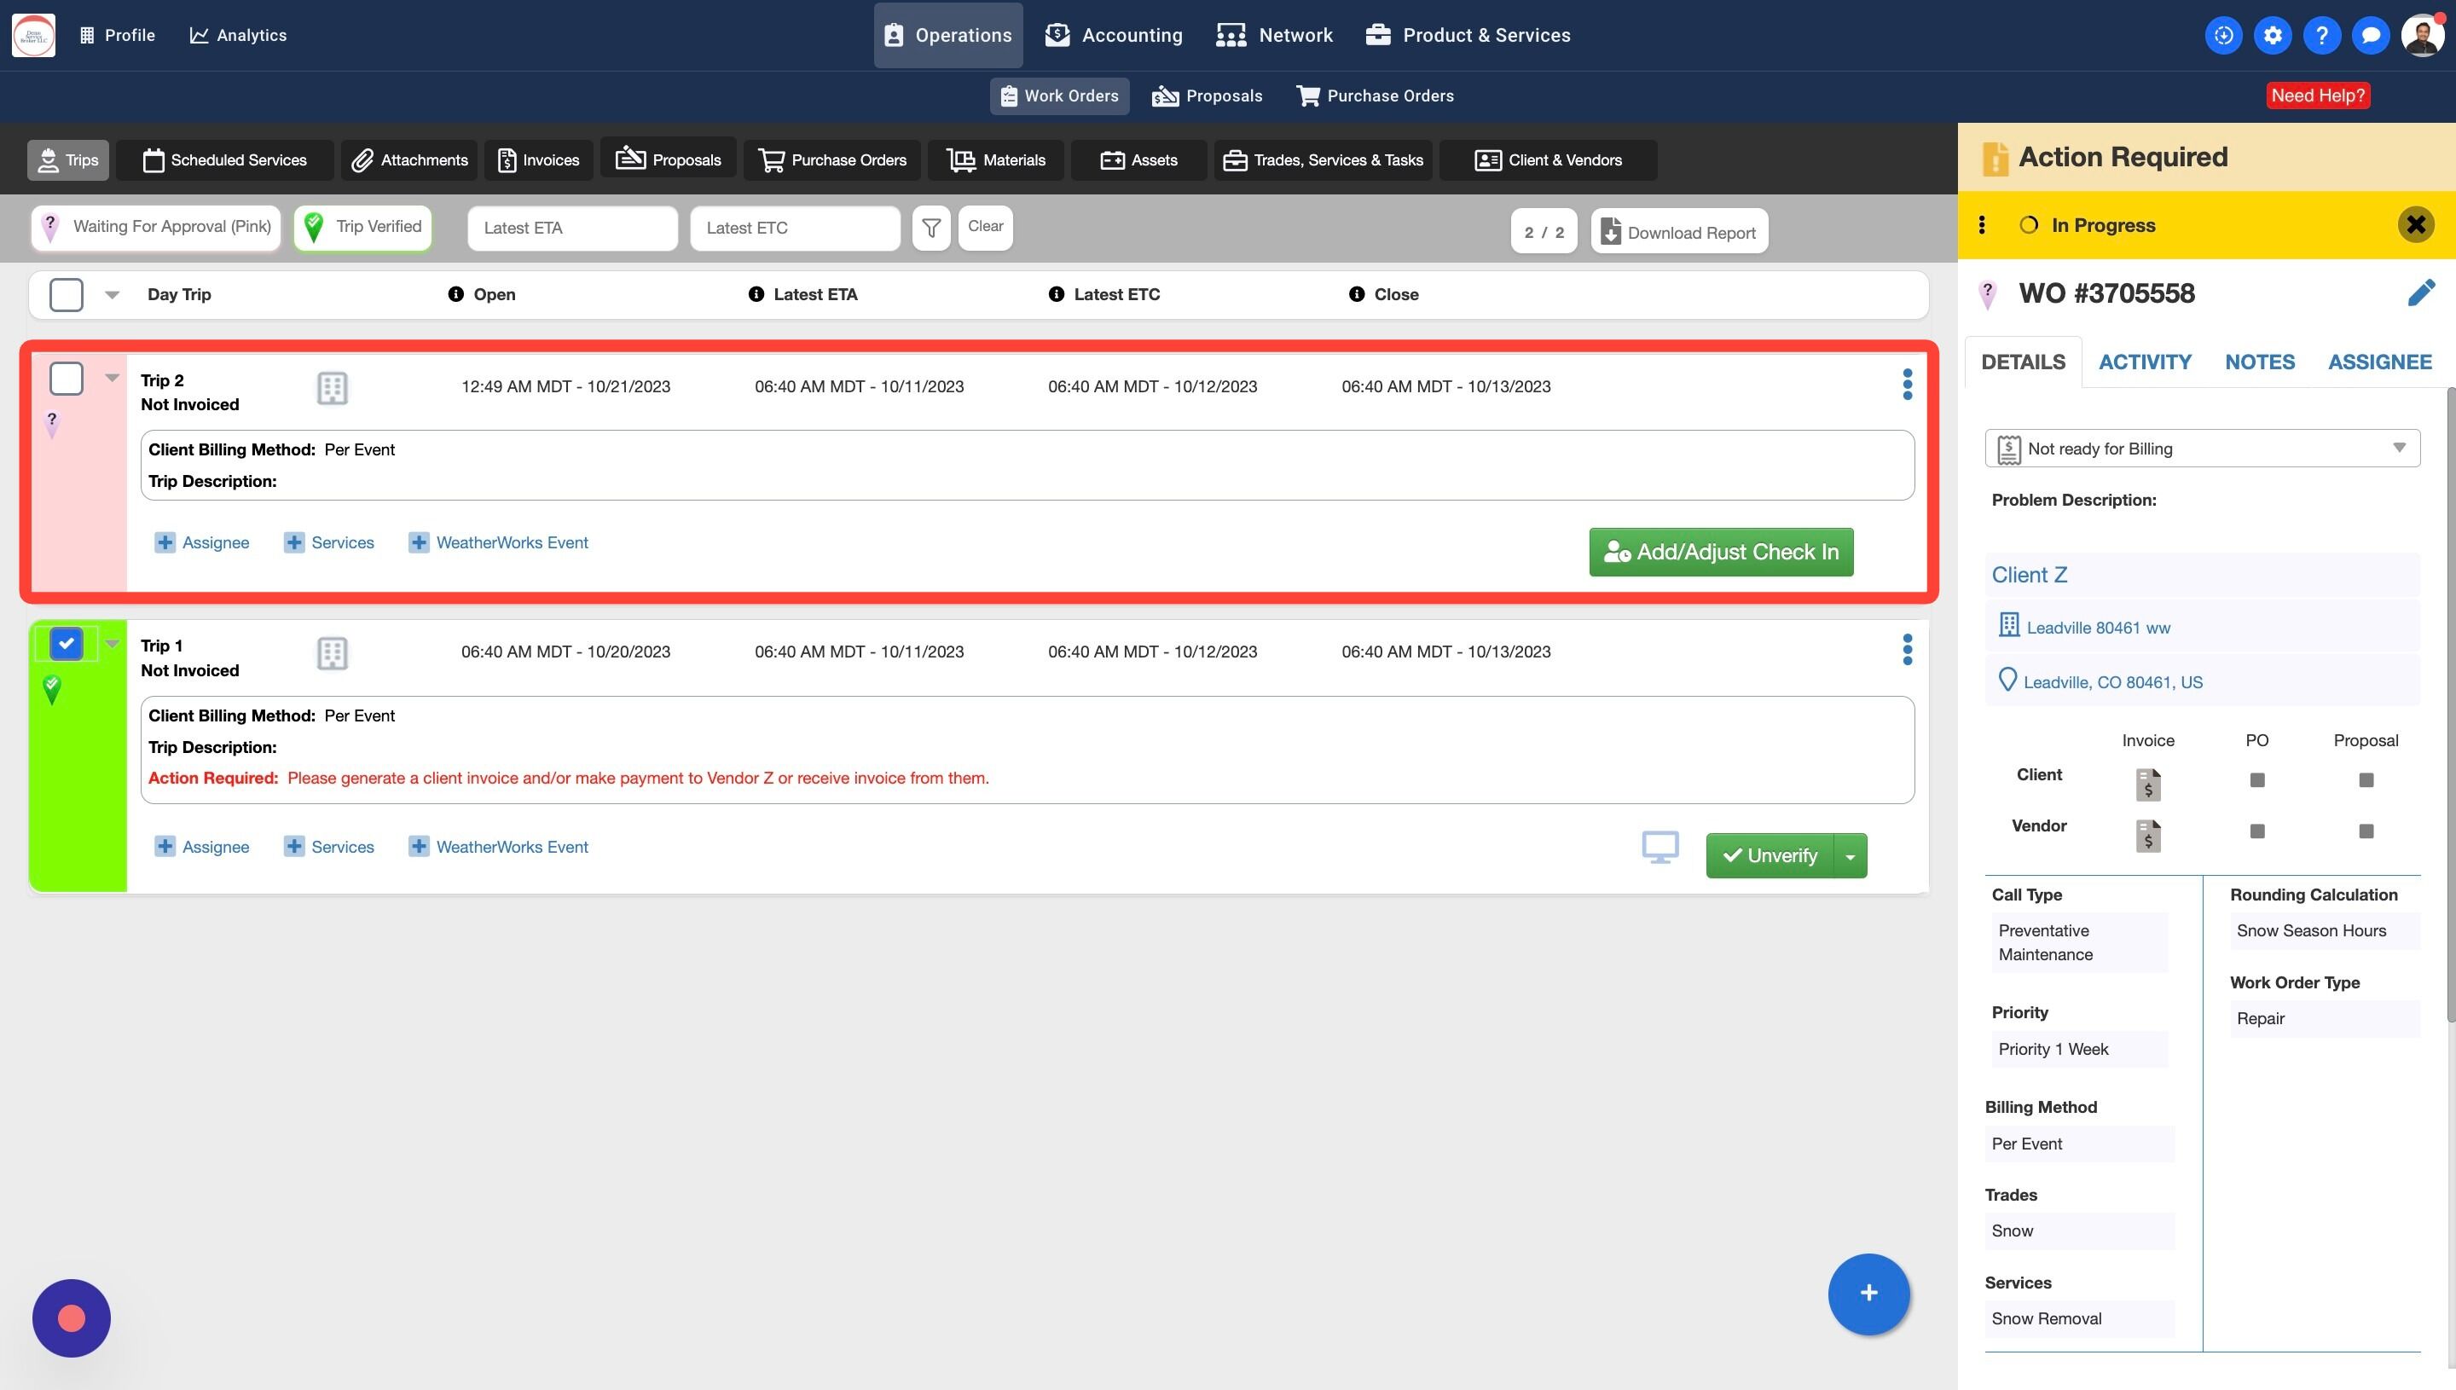The width and height of the screenshot is (2456, 1390).
Task: Toggle the select-all Day Trip checkbox
Action: (x=66, y=295)
